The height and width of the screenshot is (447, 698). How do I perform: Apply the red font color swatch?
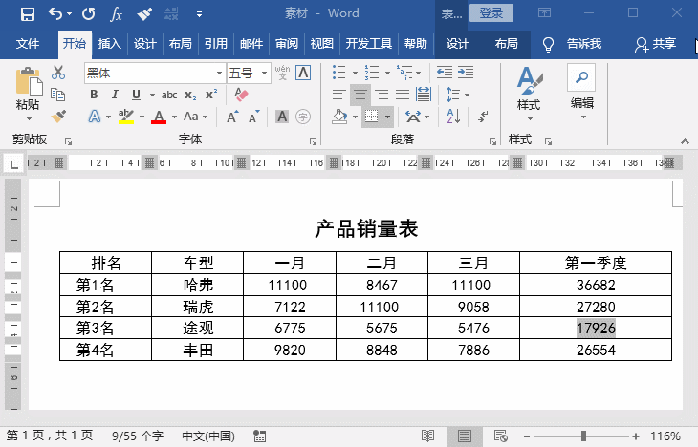point(158,117)
